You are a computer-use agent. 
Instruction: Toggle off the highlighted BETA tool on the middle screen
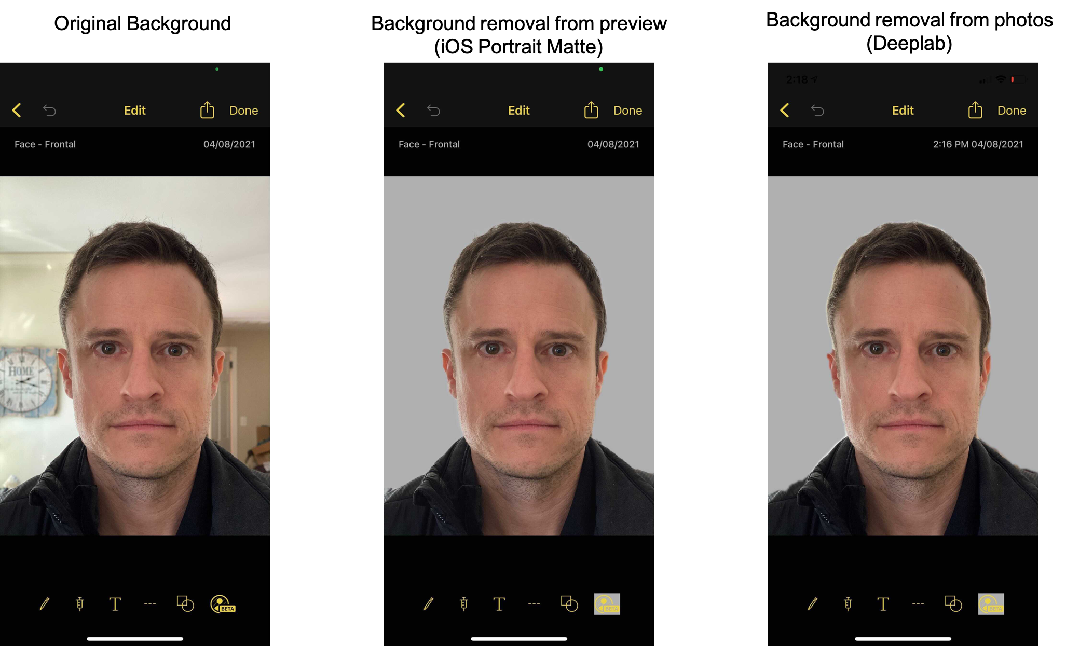pyautogui.click(x=606, y=603)
